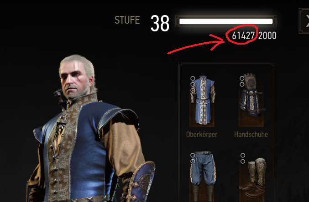Click the top rune slot on chest armor
309x202 pixels.
pyautogui.click(x=193, y=78)
